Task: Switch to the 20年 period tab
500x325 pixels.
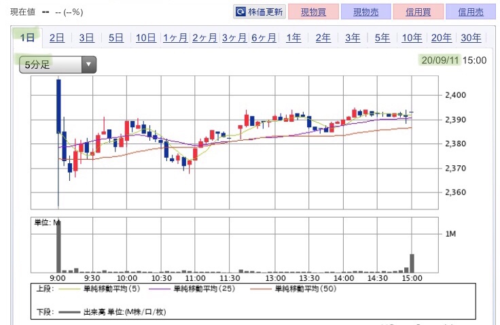Action: 442,37
